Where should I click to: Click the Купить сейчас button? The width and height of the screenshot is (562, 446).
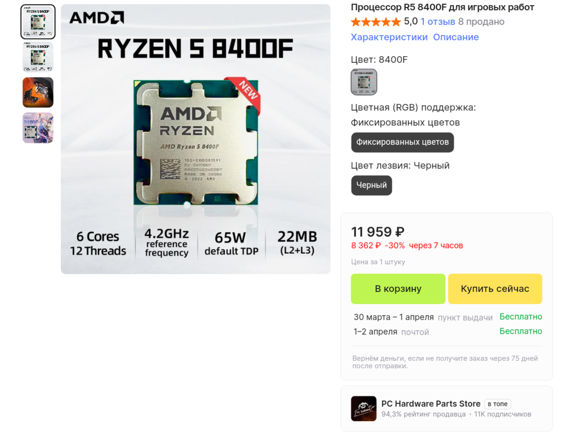[495, 289]
